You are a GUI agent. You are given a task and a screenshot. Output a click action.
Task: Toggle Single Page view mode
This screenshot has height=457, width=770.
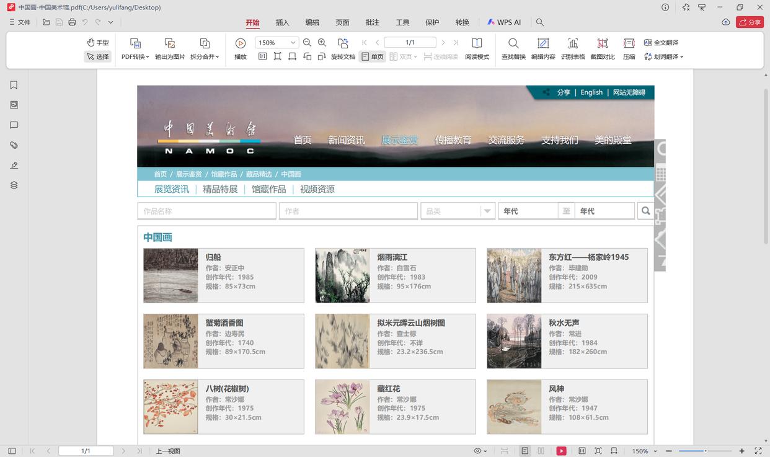pyautogui.click(x=373, y=56)
